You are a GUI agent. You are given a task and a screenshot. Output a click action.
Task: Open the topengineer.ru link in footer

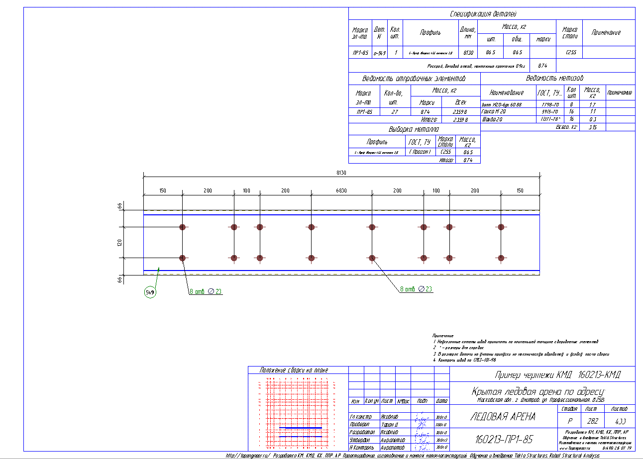pos(247,455)
